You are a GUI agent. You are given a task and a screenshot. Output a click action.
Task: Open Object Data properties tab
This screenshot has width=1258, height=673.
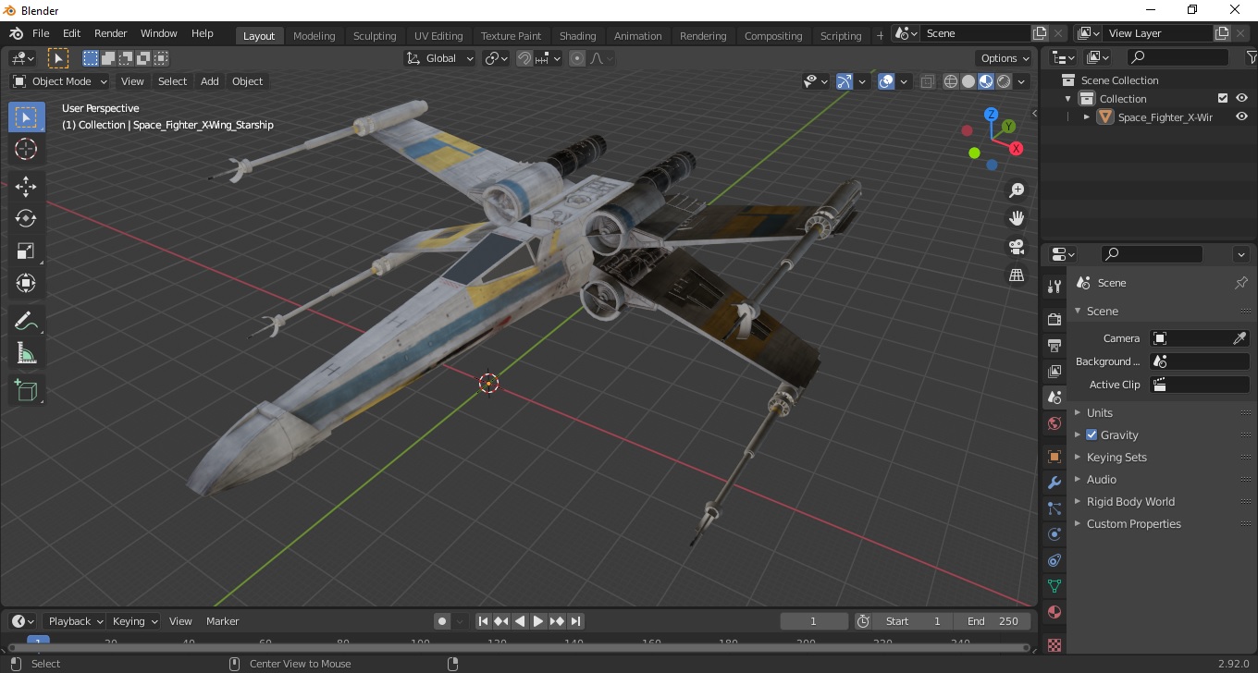[1054, 586]
